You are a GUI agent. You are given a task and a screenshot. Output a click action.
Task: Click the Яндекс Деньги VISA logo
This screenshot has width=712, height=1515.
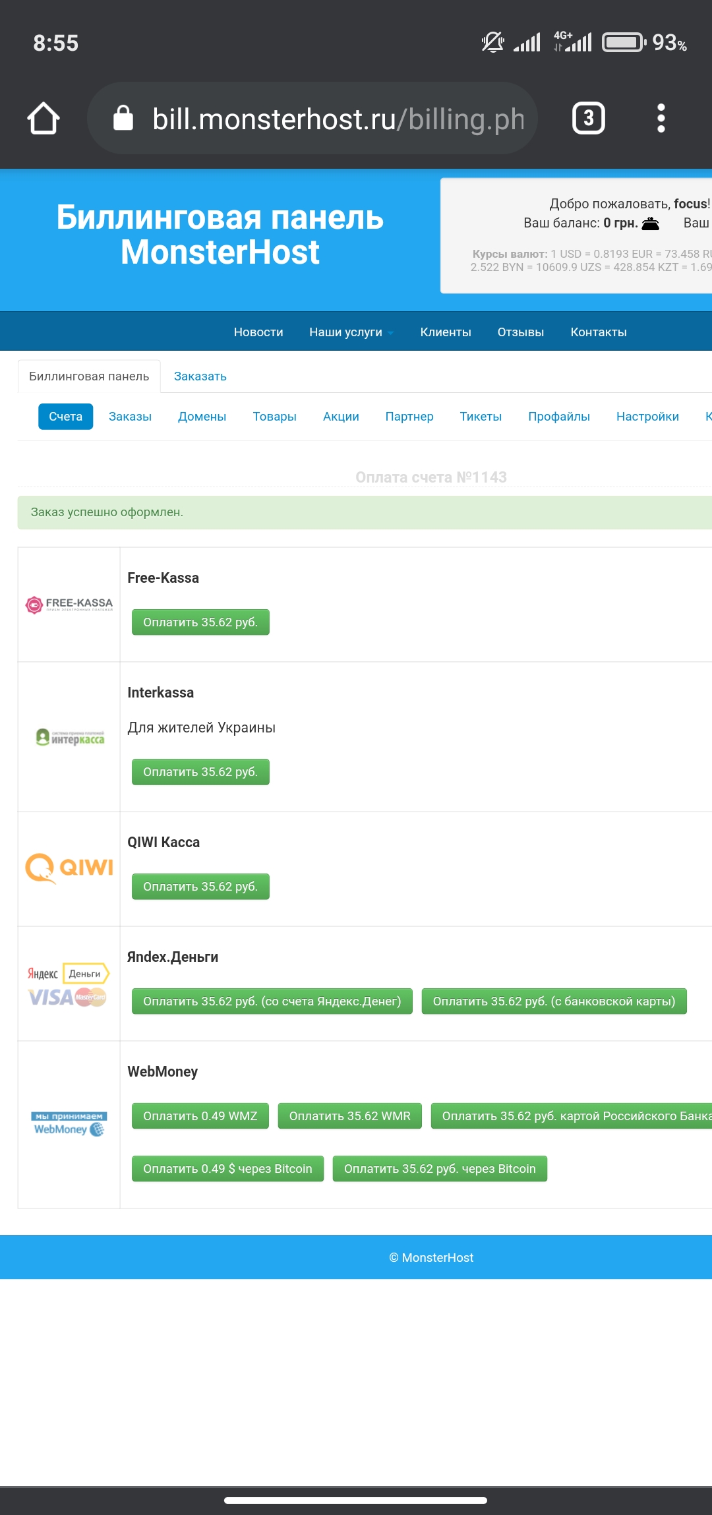pos(69,985)
